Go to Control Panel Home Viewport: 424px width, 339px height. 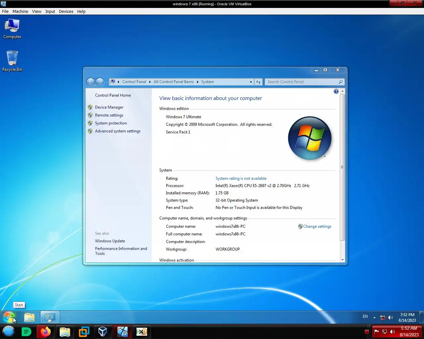pos(113,95)
